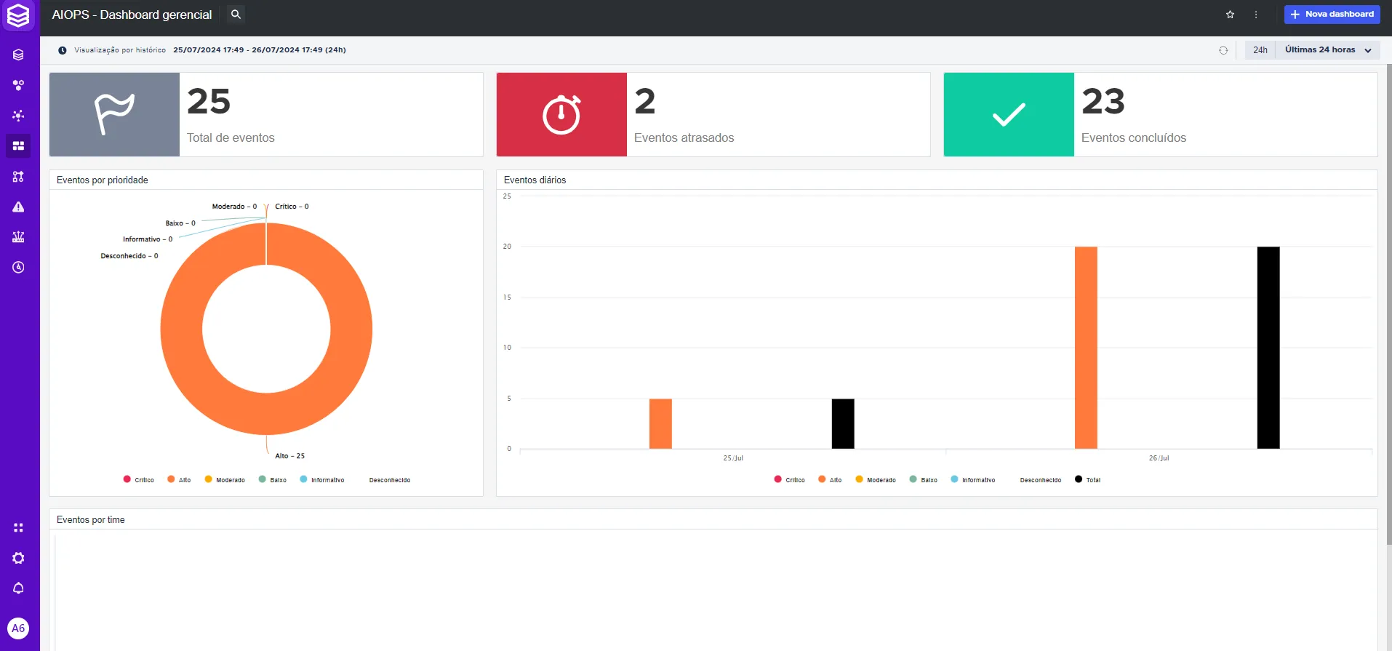Screen dimensions: 1392x651
Task: Click the Alto - 25 donut label
Action: (290, 456)
